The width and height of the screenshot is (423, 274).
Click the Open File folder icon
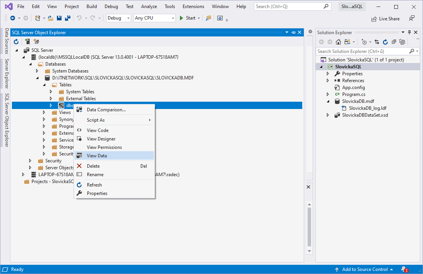(x=50, y=18)
